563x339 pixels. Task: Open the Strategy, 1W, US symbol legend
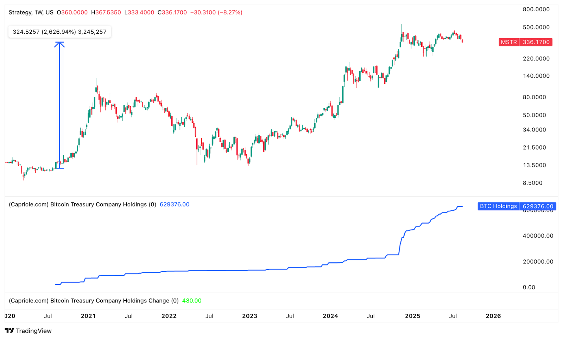click(x=31, y=12)
